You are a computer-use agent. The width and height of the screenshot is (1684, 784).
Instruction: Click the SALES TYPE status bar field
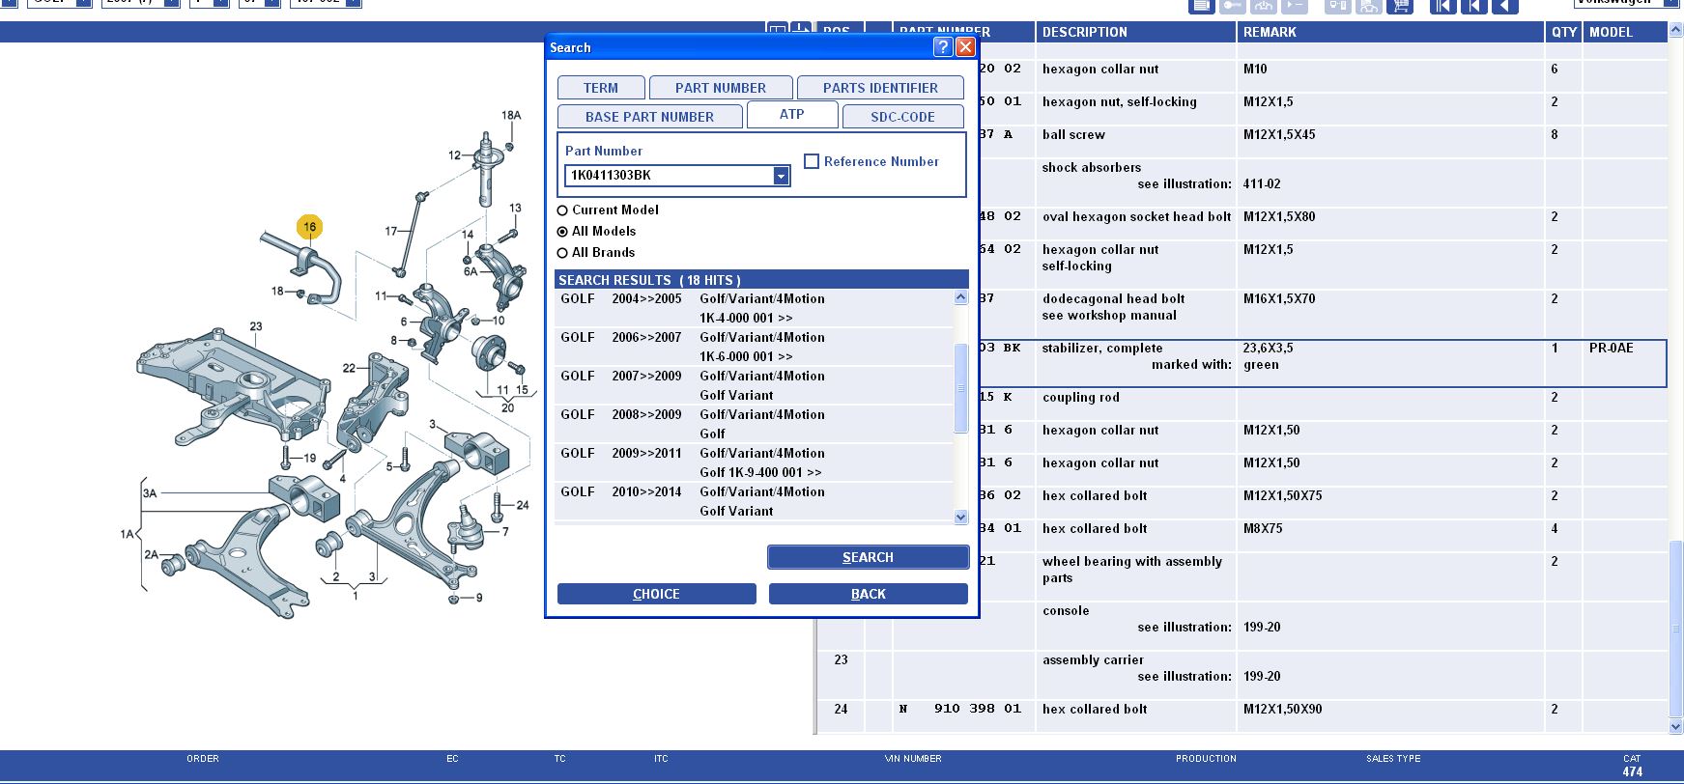tap(1393, 759)
